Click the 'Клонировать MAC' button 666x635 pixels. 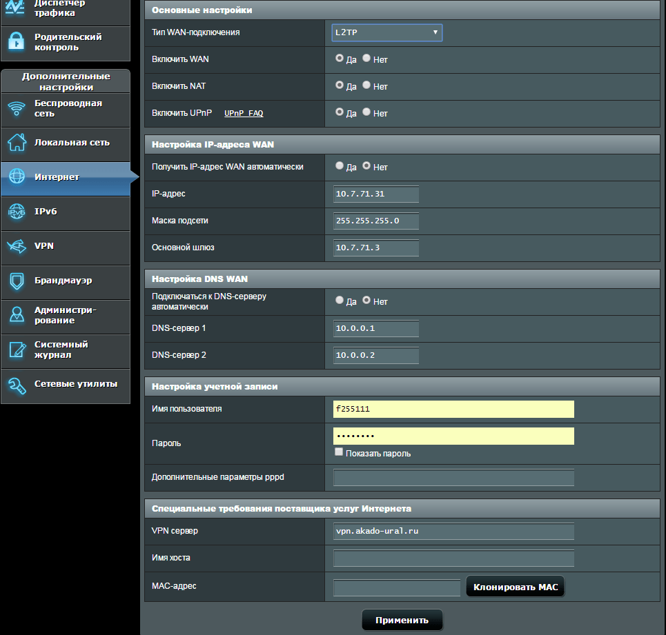516,587
